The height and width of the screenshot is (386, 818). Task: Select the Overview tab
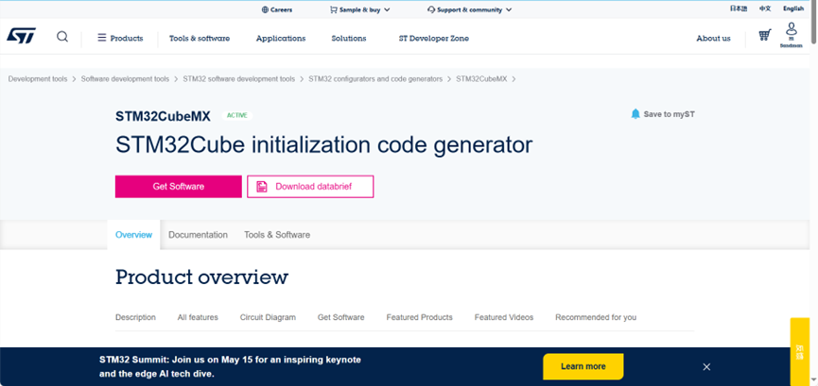pyautogui.click(x=133, y=235)
